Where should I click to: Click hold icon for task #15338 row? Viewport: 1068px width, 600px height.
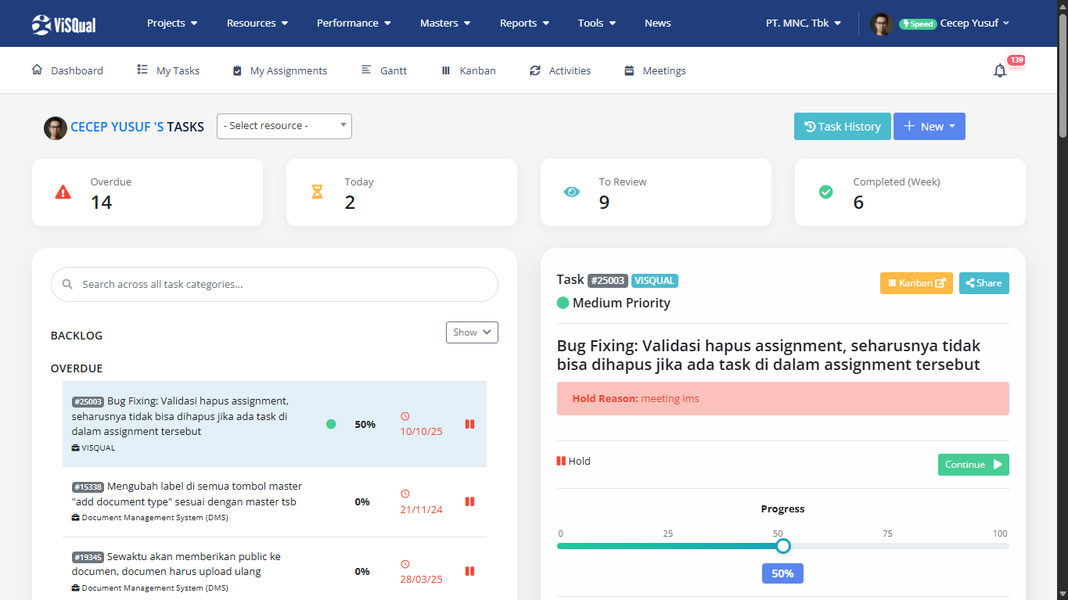click(x=469, y=501)
